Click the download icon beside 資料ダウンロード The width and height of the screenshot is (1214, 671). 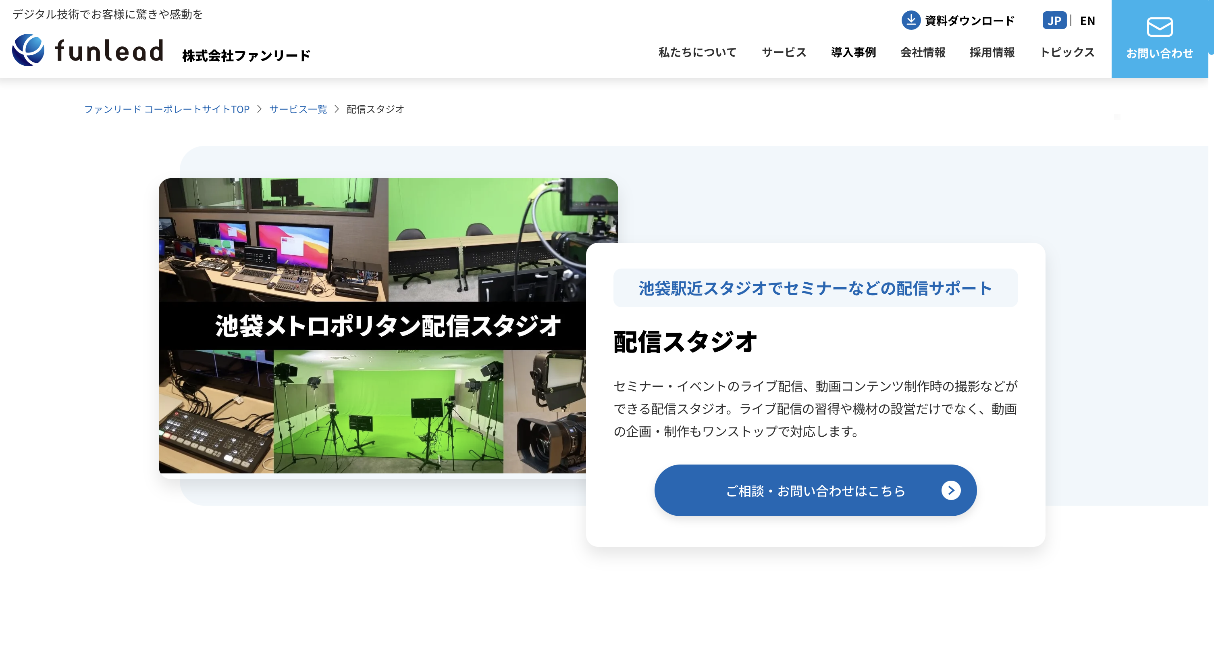(910, 20)
